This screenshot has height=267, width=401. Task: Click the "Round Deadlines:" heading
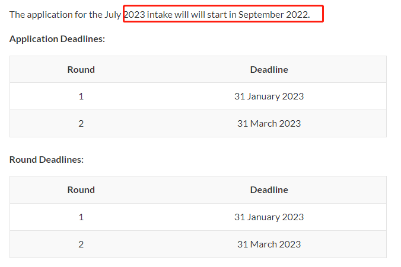click(x=46, y=159)
